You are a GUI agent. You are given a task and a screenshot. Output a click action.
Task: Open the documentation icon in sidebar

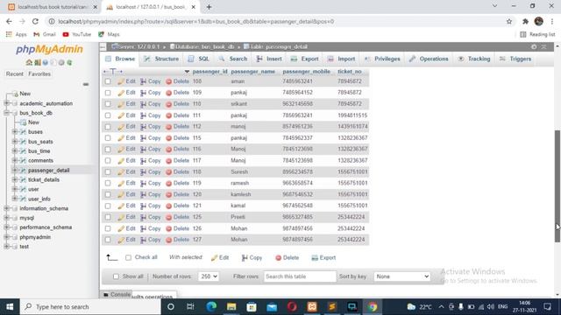[46, 62]
